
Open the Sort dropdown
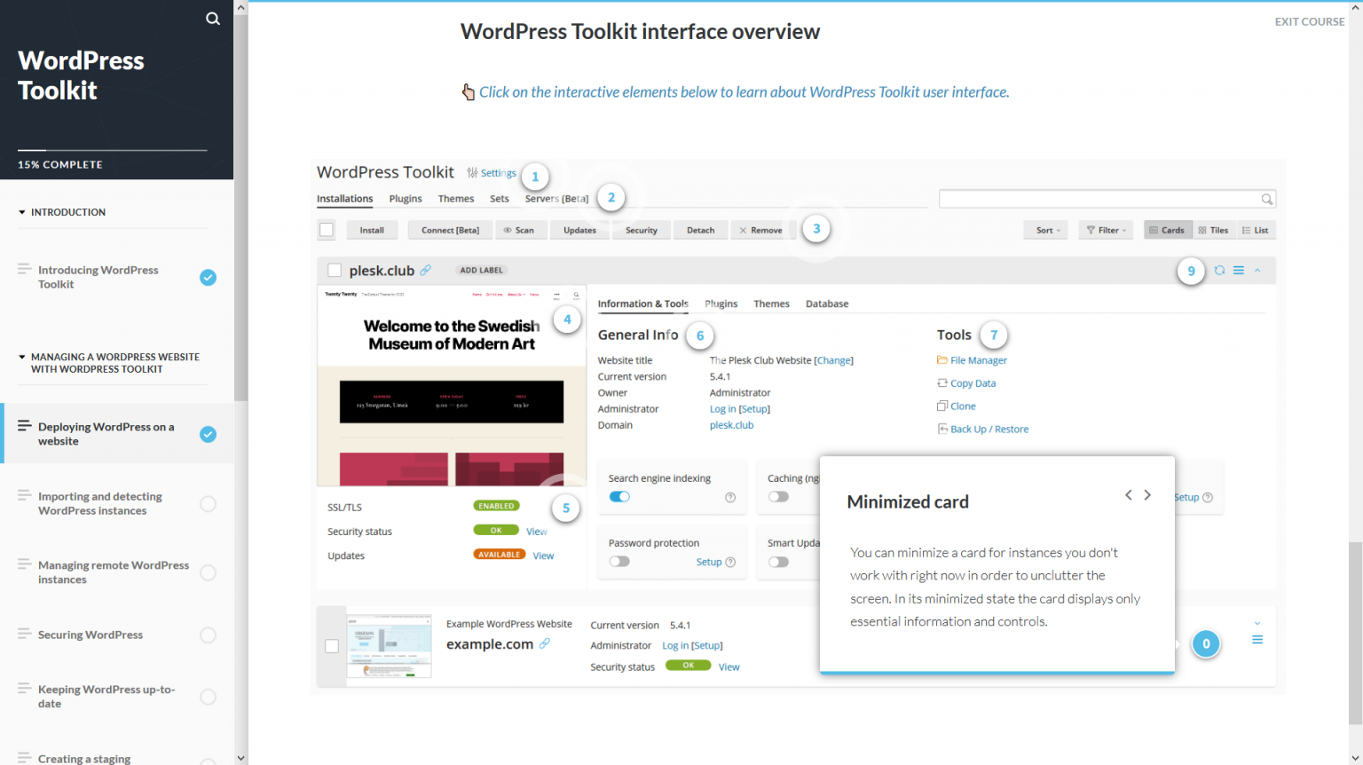tap(1048, 230)
